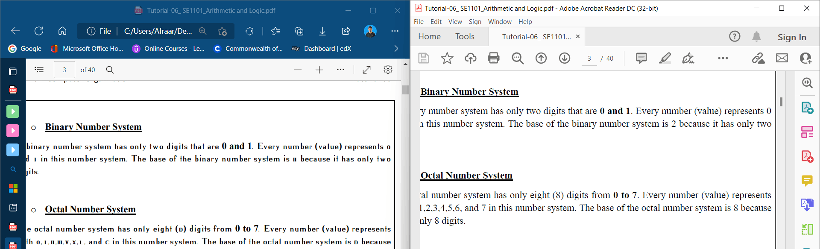
Task: Click Sign In in Acrobat
Action: click(792, 37)
